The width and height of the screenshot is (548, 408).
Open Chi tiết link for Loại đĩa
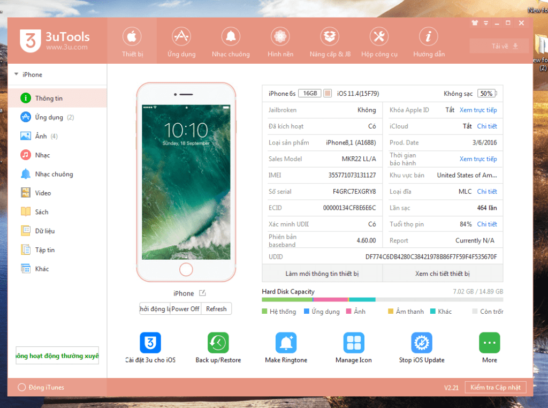click(x=487, y=191)
